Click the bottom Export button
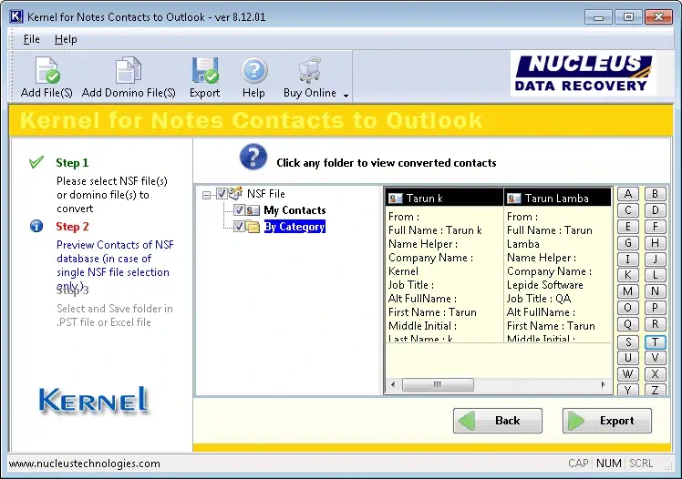 tap(606, 421)
